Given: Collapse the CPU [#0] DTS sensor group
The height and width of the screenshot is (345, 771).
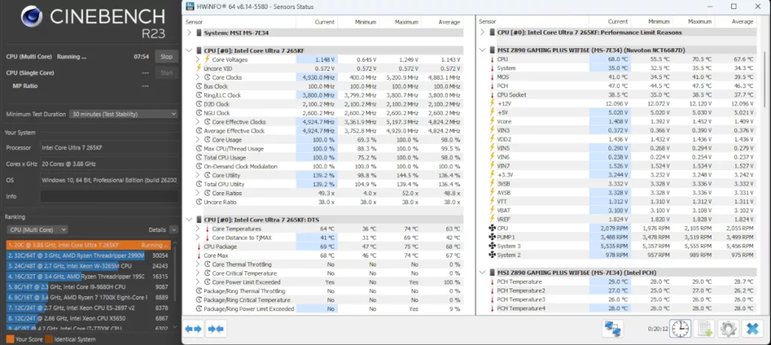Looking at the screenshot, I should 189,219.
